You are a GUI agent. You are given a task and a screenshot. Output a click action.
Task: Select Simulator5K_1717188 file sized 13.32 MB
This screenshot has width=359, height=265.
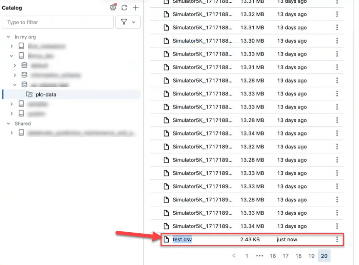[203, 14]
